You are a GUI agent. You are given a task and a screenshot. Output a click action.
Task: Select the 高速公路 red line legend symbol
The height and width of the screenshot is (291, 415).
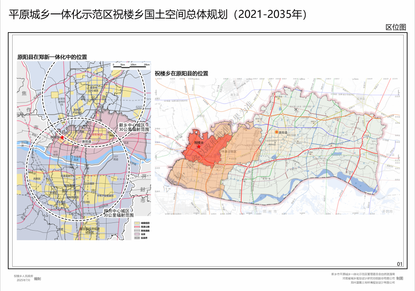[x=137, y=227]
